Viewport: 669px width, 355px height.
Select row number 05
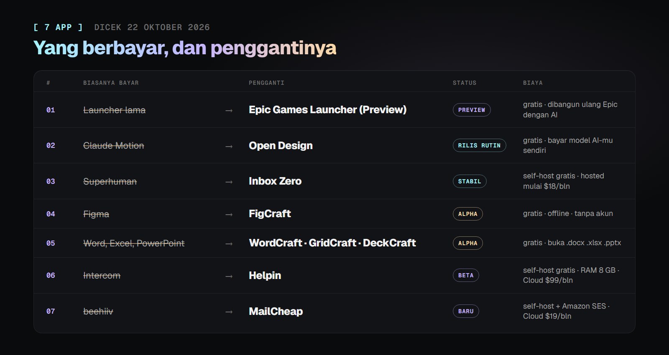click(51, 243)
